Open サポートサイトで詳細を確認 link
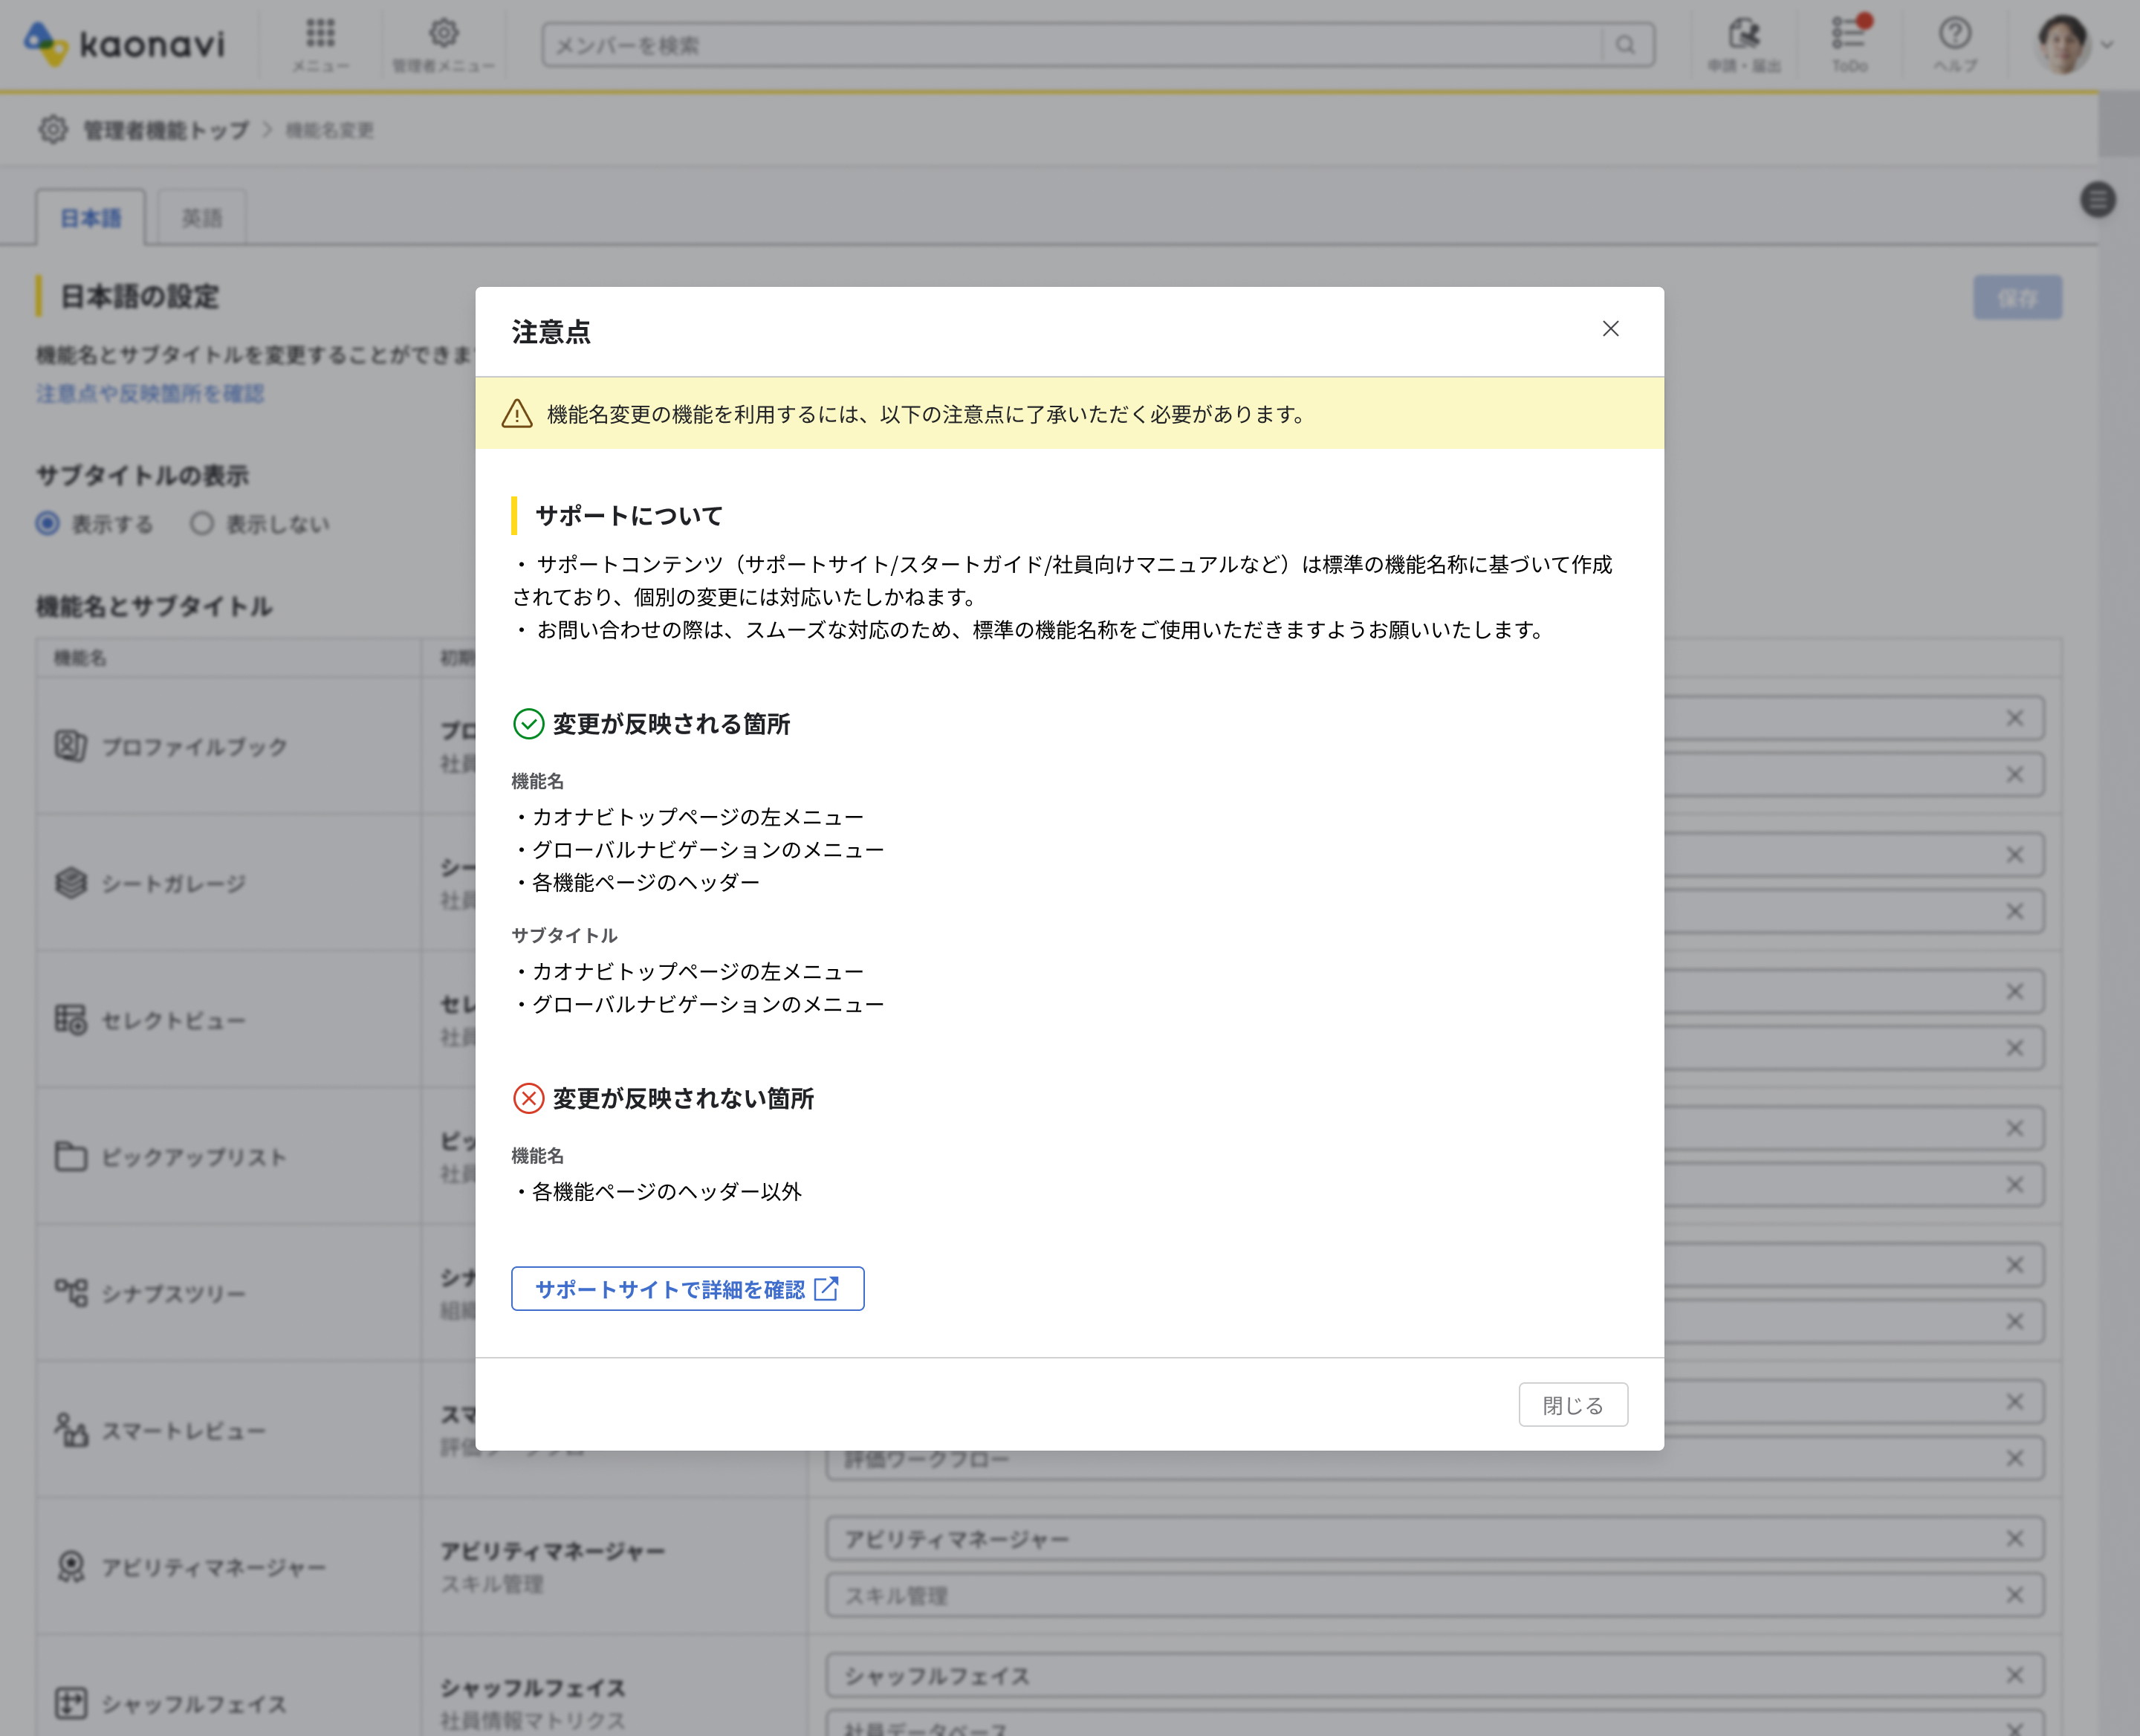Viewport: 2140px width, 1736px height. pyautogui.click(x=687, y=1289)
